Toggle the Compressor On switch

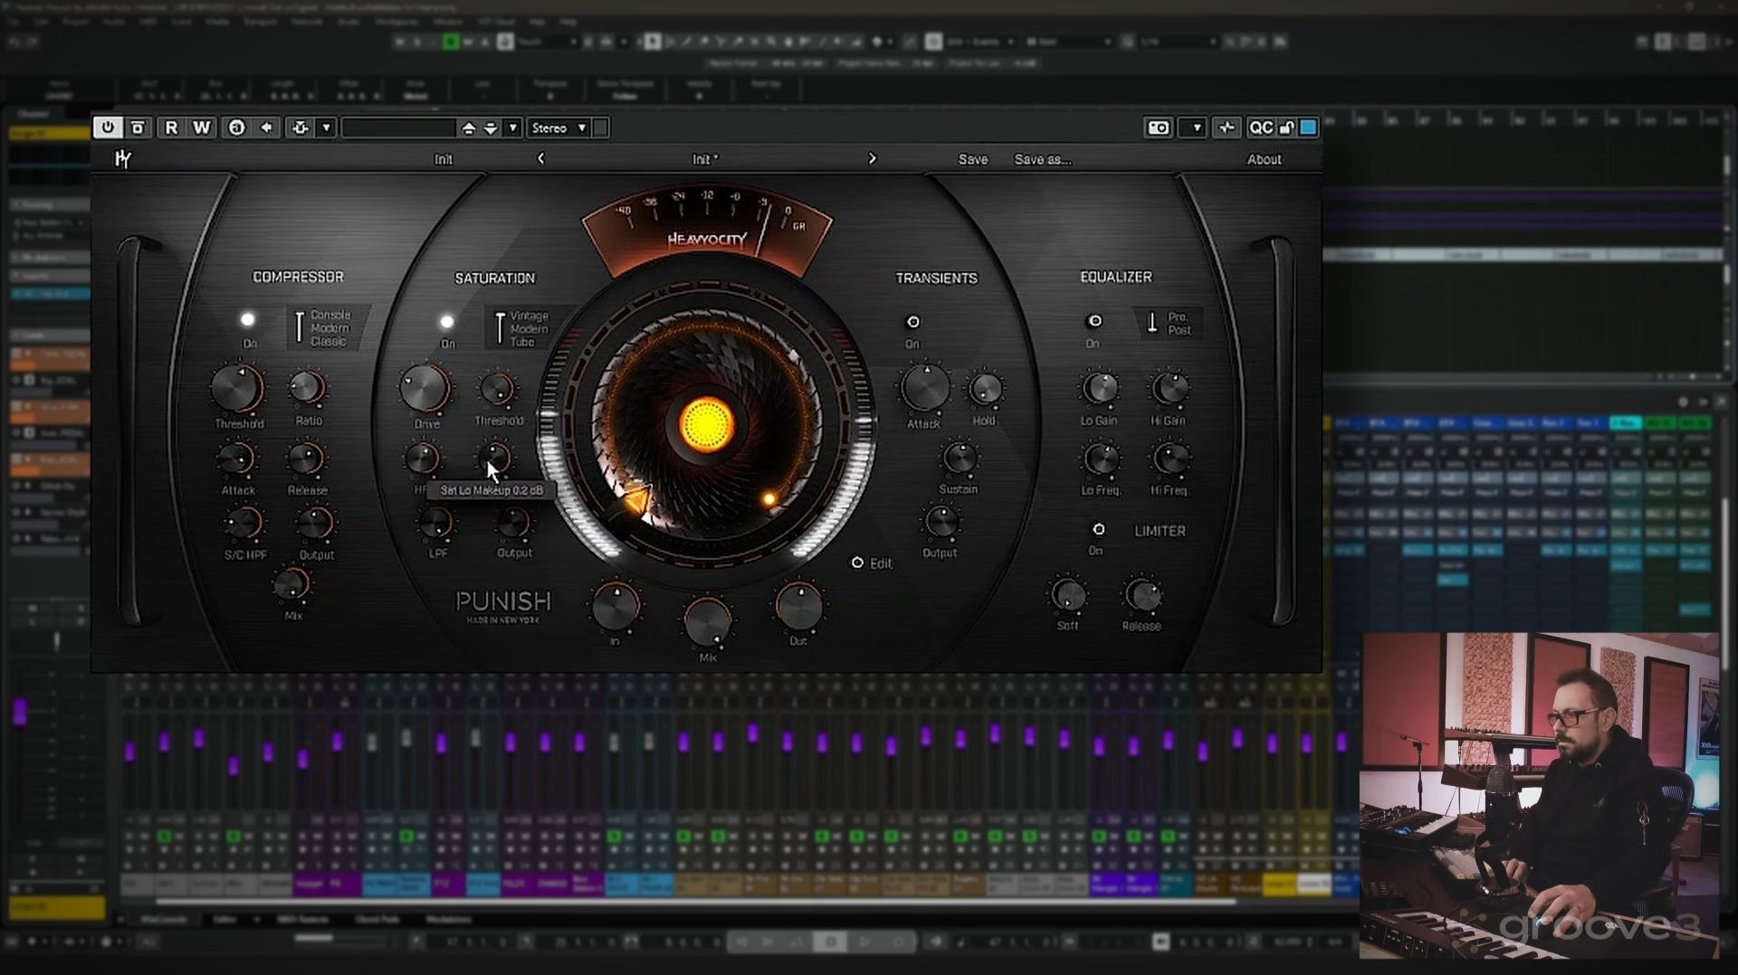247,319
